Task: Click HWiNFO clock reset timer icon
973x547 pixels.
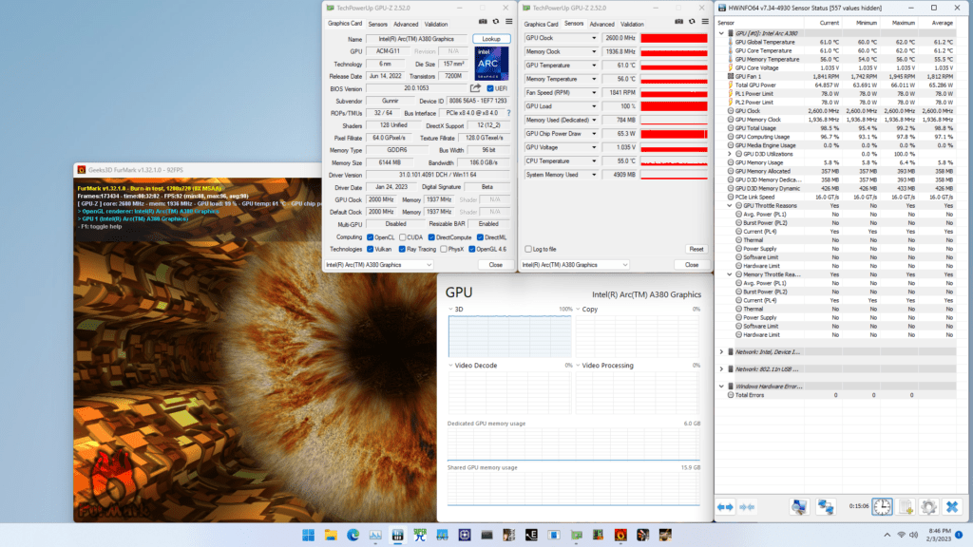Action: click(x=882, y=507)
